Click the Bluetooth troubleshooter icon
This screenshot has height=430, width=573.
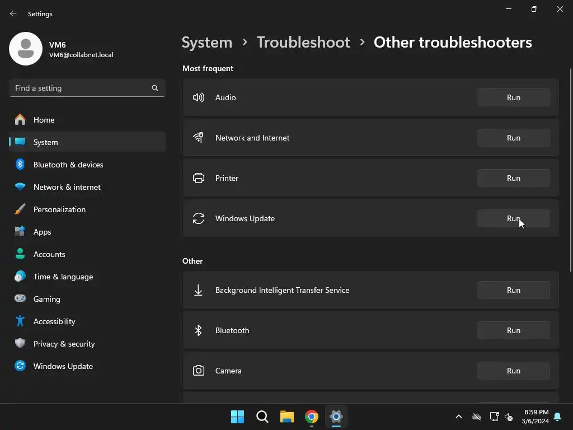198,330
